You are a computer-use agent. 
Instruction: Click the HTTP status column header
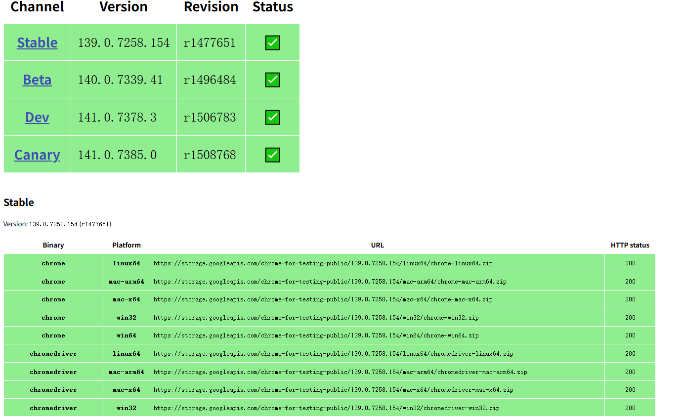[x=630, y=245]
